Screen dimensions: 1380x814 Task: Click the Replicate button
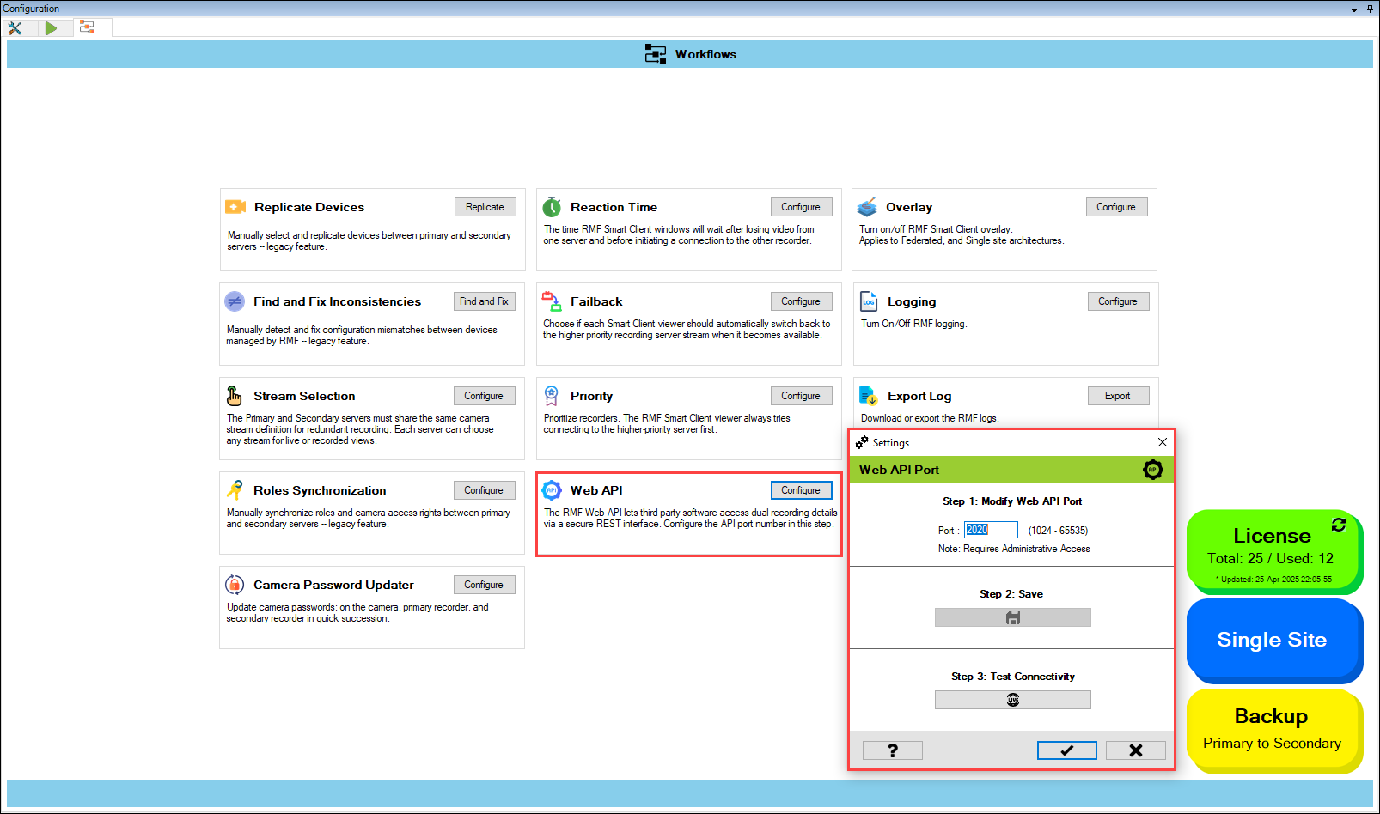coord(485,207)
